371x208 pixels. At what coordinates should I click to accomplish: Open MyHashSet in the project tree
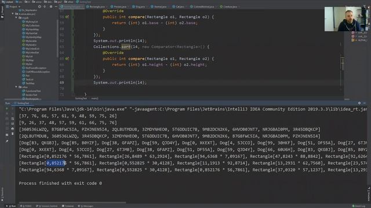(x=30, y=34)
